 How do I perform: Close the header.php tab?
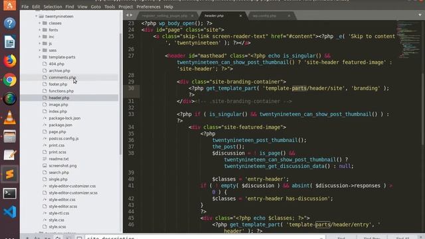[x=240, y=16]
